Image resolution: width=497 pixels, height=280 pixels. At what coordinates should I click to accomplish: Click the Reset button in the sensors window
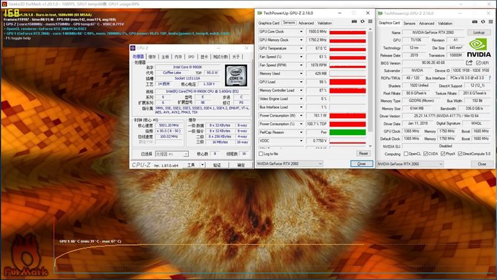tap(363, 153)
